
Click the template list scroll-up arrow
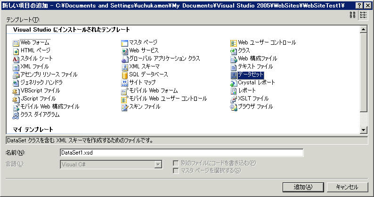tap(363, 29)
